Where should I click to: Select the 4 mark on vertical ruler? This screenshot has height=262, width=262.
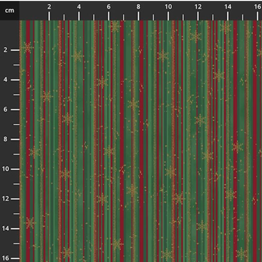tap(6, 80)
